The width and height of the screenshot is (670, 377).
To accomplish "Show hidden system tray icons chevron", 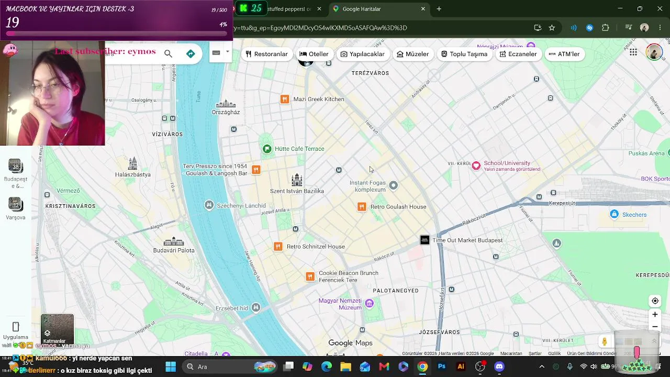I will pos(542,367).
